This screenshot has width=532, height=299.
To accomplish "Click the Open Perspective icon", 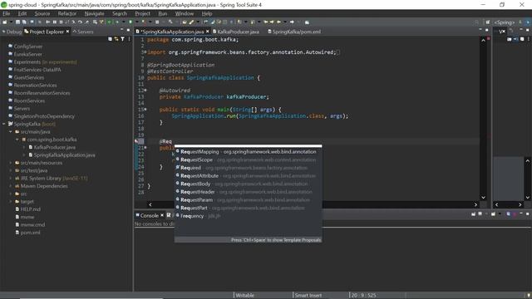I will [488, 22].
